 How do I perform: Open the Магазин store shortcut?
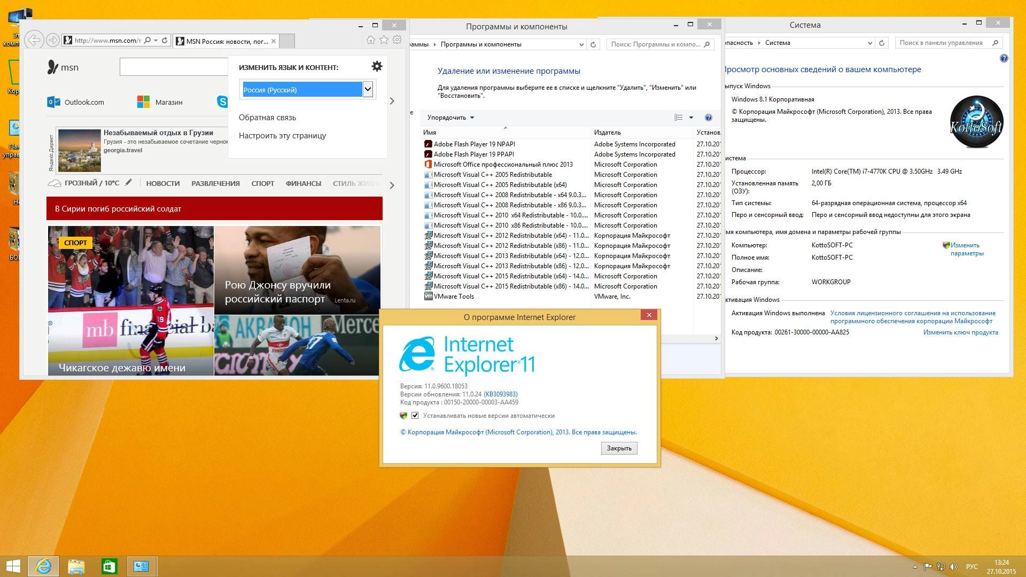click(x=160, y=102)
